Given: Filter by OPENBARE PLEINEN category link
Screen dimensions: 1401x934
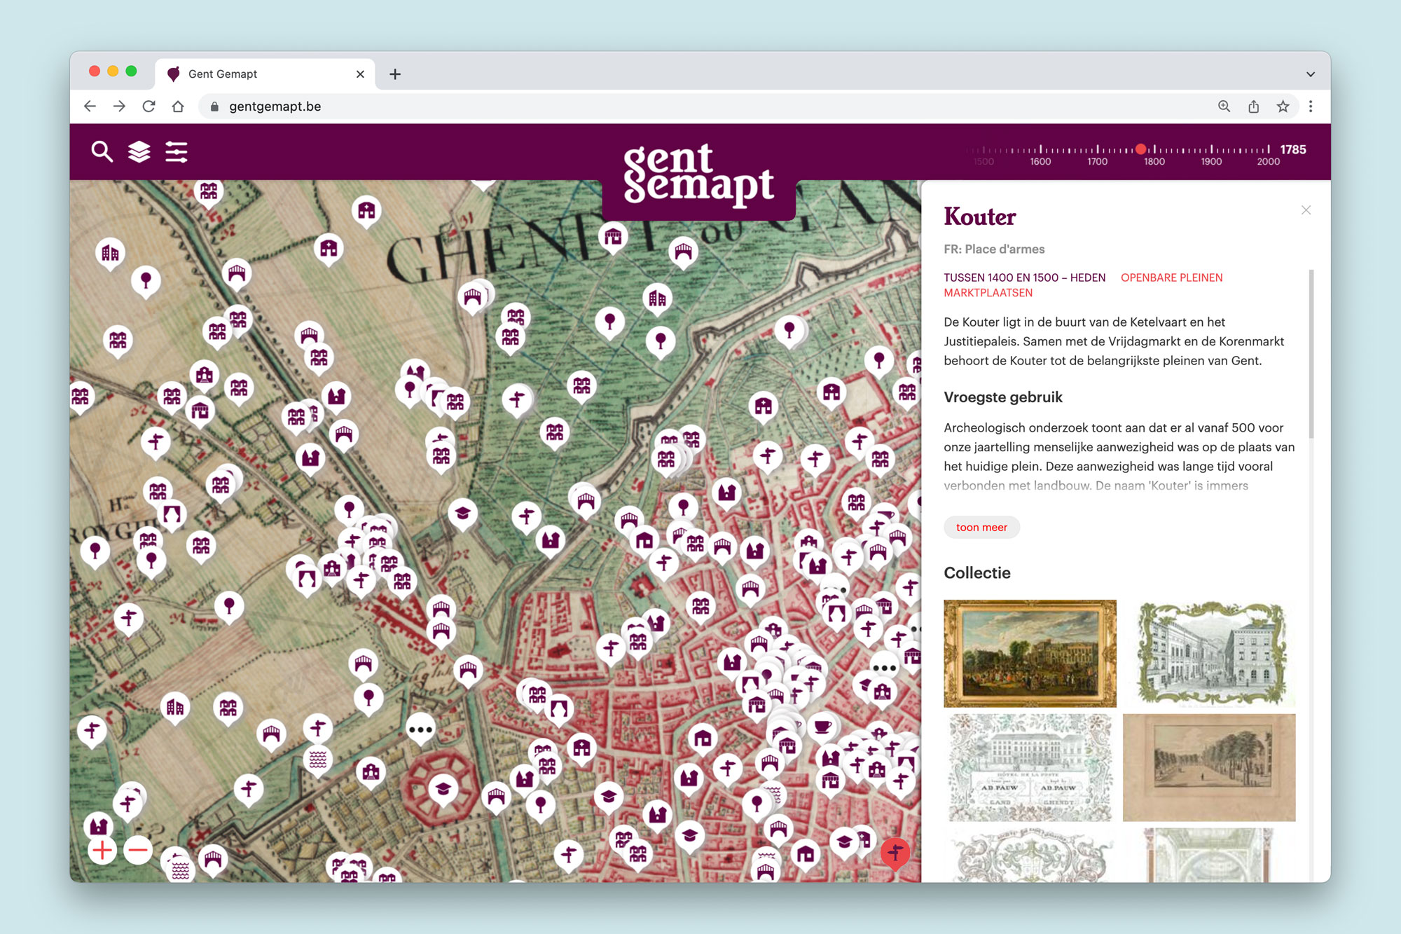Looking at the screenshot, I should point(1171,277).
